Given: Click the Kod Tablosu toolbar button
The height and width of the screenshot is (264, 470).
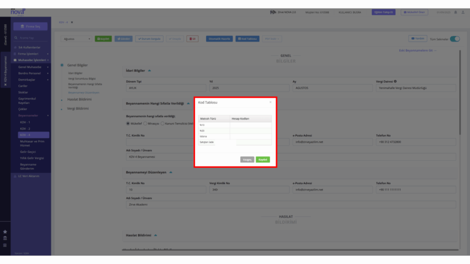Looking at the screenshot, I should [247, 39].
